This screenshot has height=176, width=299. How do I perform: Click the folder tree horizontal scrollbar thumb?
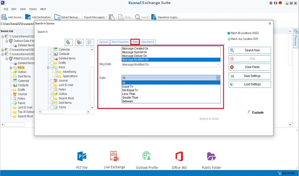tap(52, 112)
